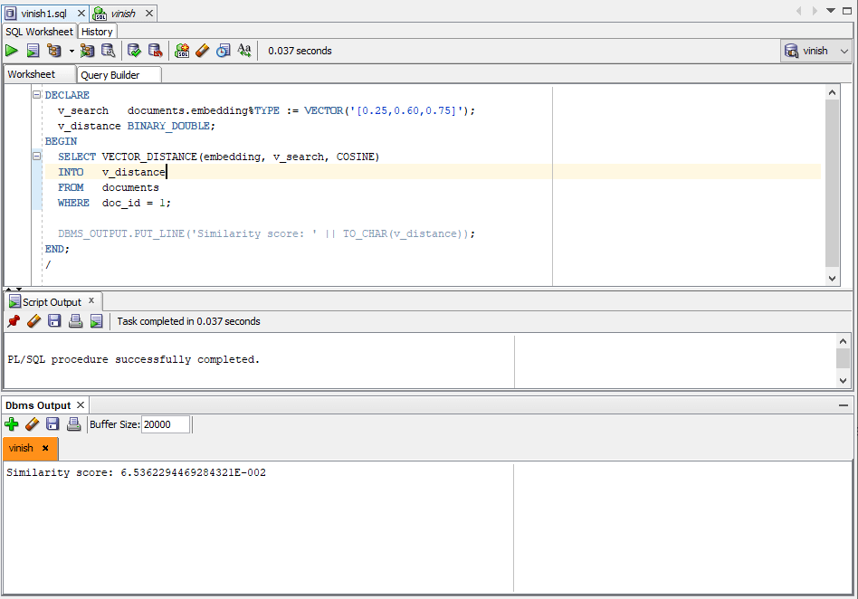Open the Explain Plan dropdown arrow

point(71,52)
